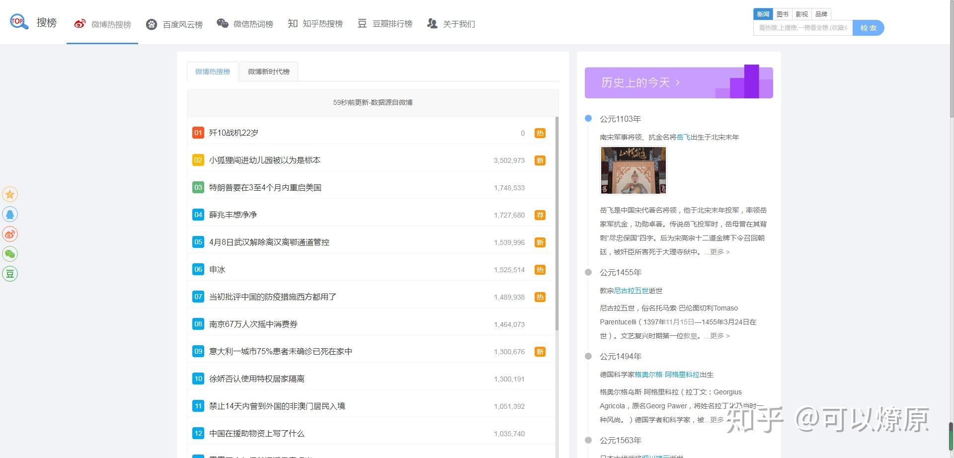Expand 更多 in the 岳飞 description
This screenshot has height=458, width=954.
[719, 252]
